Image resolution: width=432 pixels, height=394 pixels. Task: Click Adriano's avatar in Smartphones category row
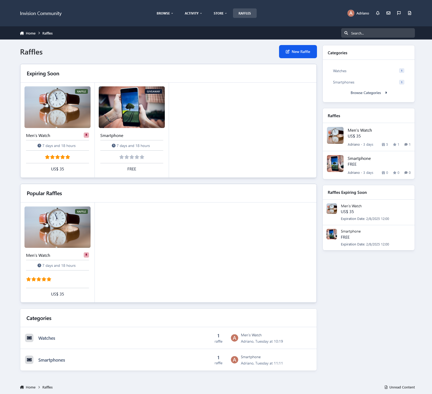pos(235,360)
